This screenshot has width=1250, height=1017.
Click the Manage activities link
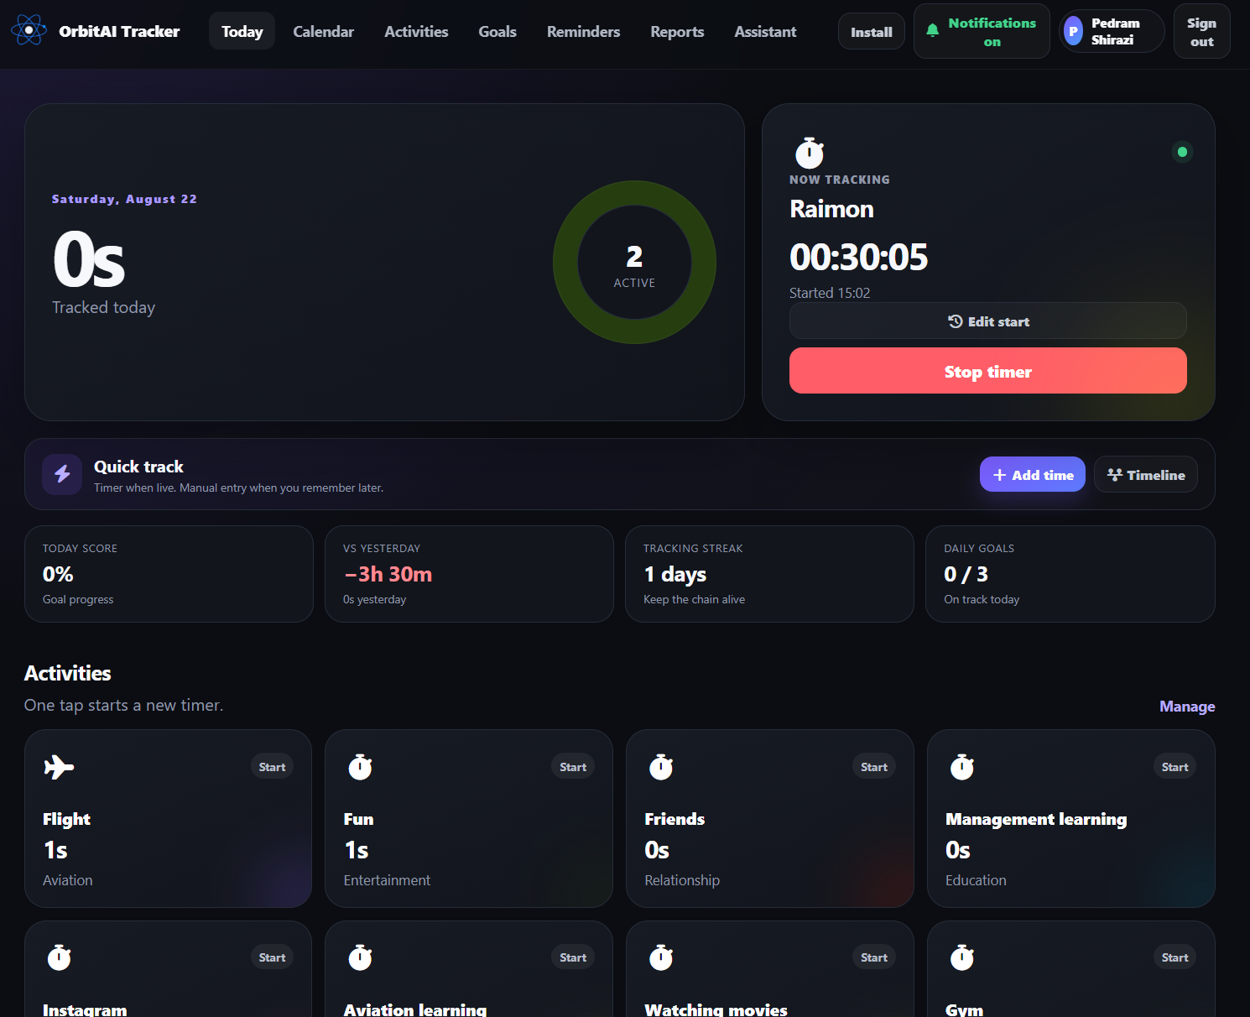tap(1187, 707)
